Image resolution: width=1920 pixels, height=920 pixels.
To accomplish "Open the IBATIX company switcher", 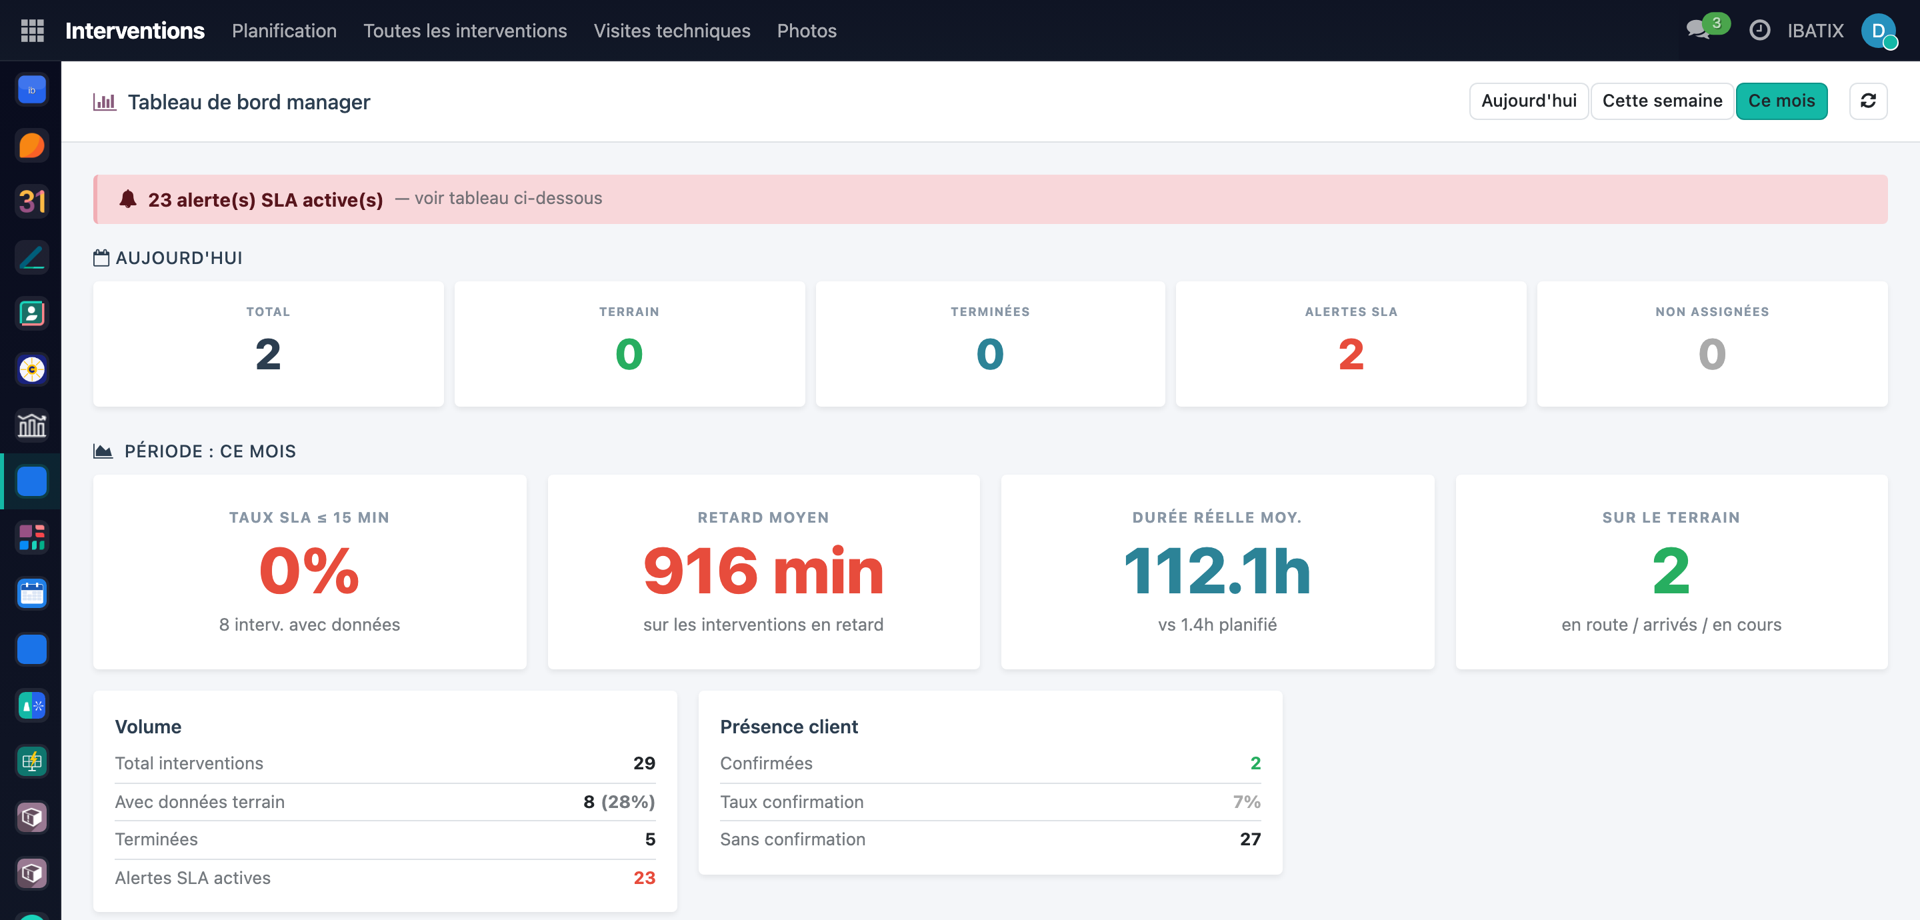I will pyautogui.click(x=1815, y=31).
